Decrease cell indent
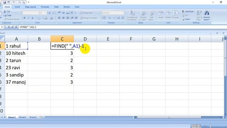This screenshot has height=128, width=227. coord(72,18)
